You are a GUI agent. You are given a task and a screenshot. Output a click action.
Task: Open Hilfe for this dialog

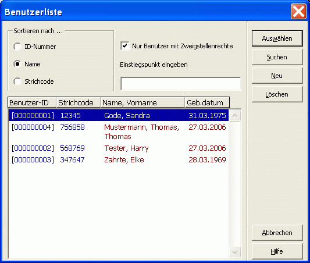pos(277,251)
